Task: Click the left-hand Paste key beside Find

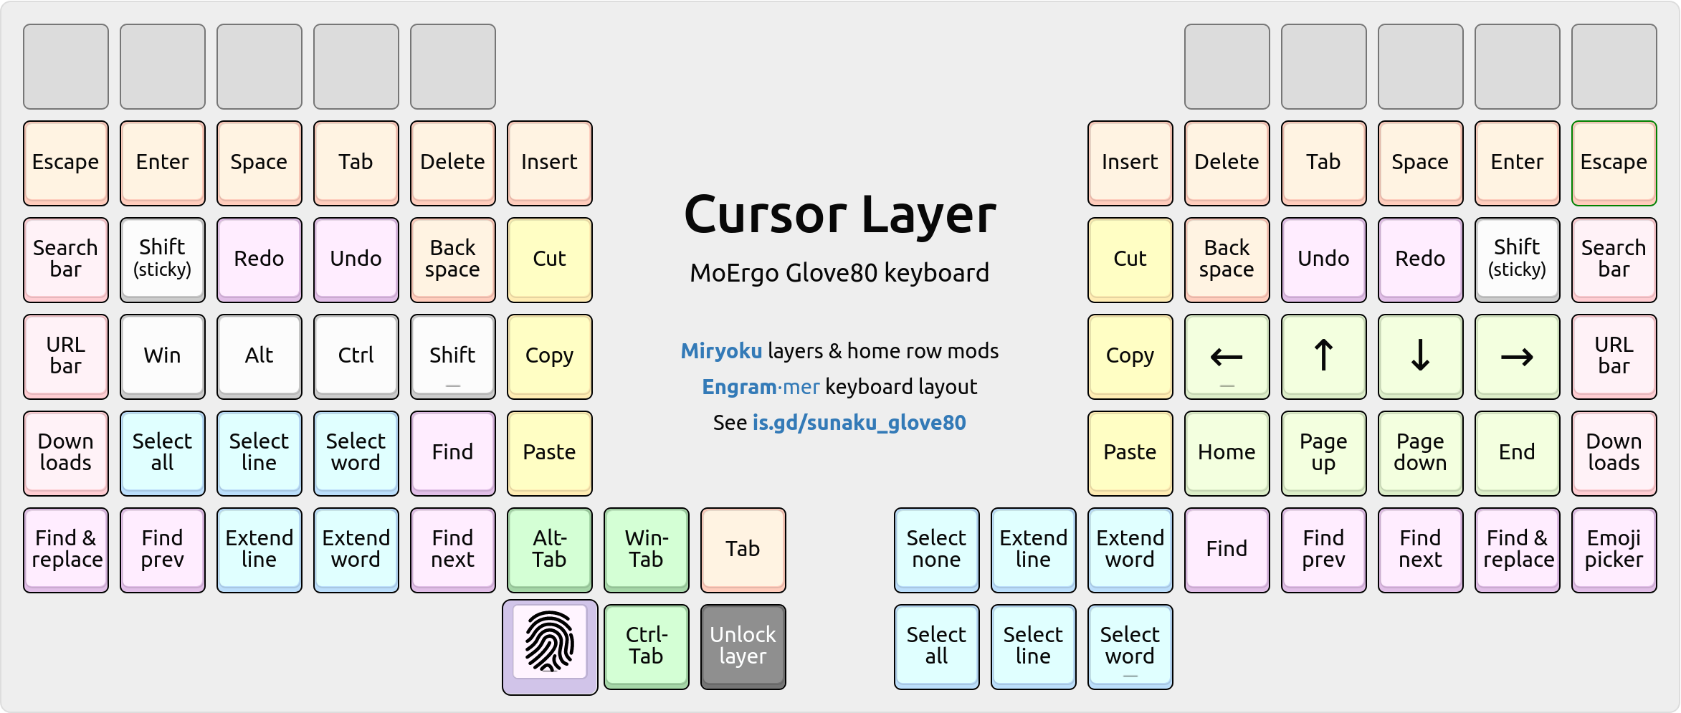Action: click(x=549, y=454)
